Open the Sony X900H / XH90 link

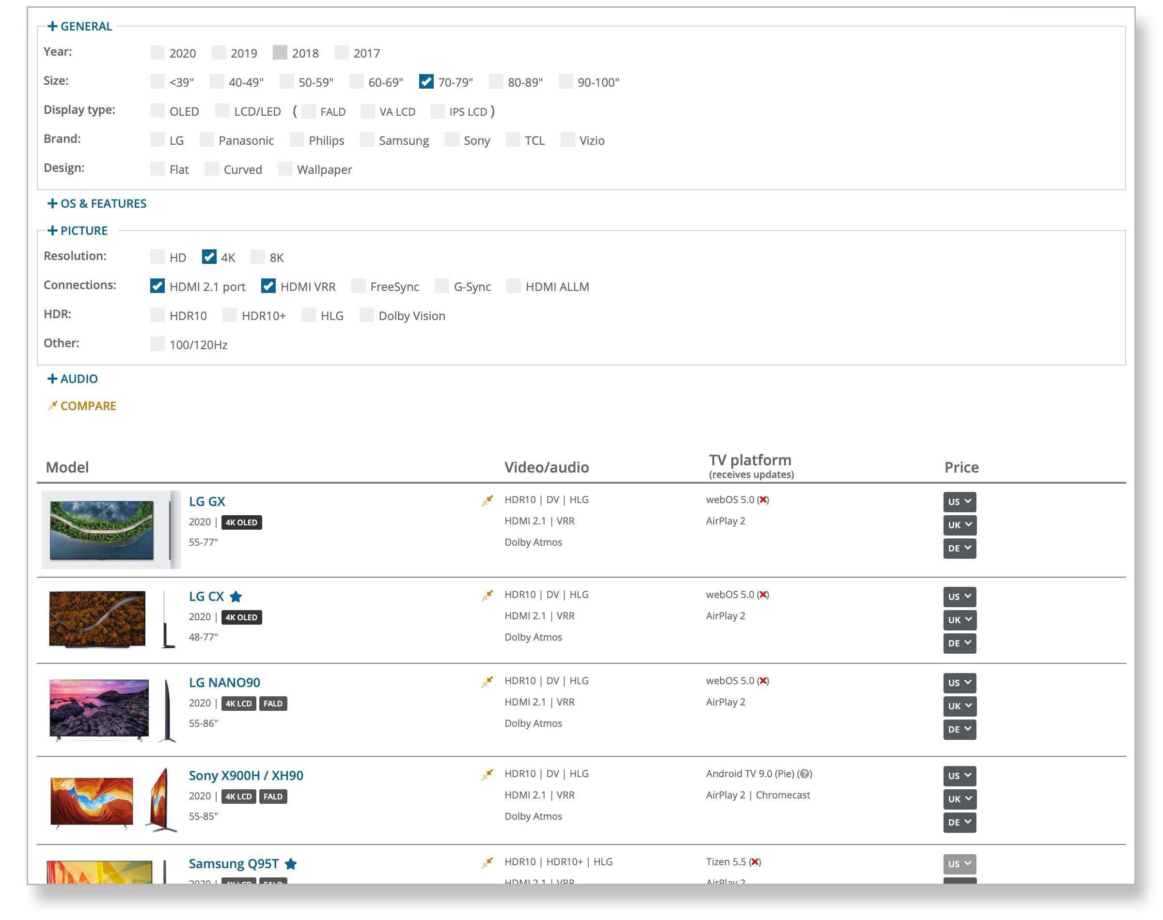click(246, 776)
